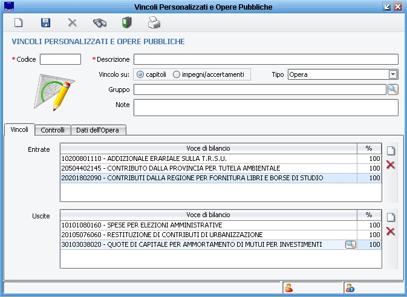Add new Uscite row icon
Image resolution: width=407 pixels, height=297 pixels.
click(x=391, y=217)
